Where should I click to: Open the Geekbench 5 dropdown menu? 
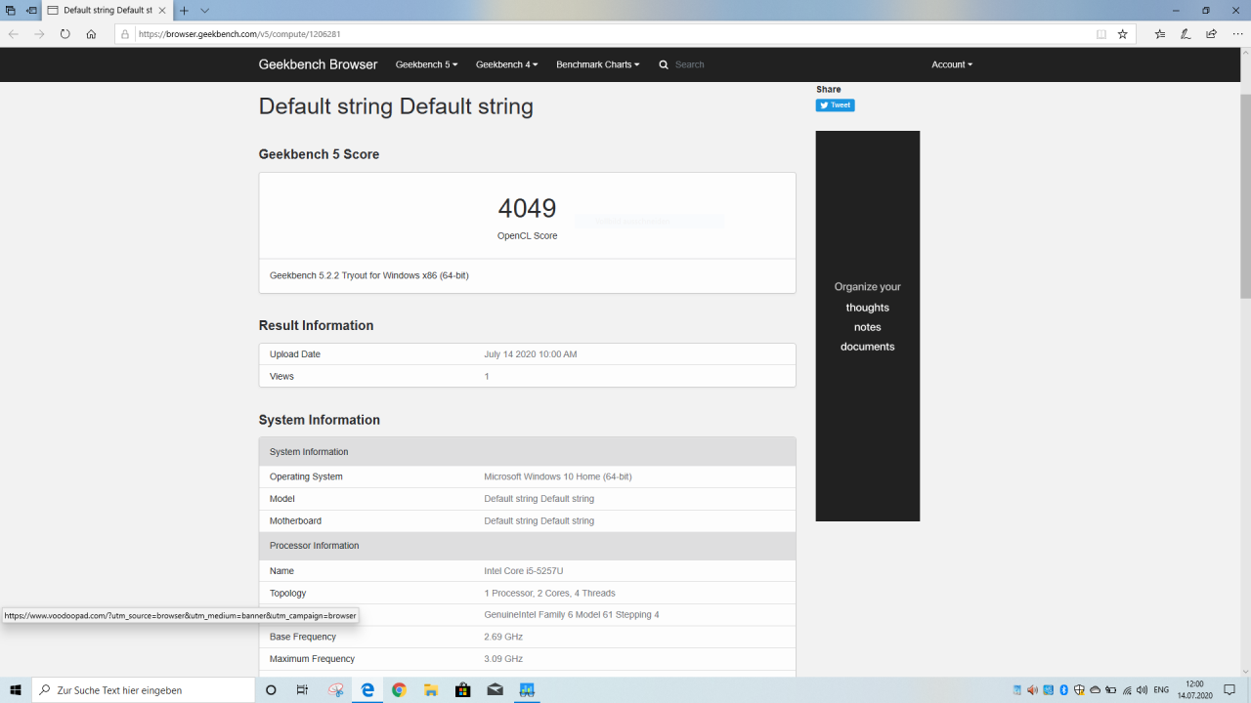pos(426,64)
